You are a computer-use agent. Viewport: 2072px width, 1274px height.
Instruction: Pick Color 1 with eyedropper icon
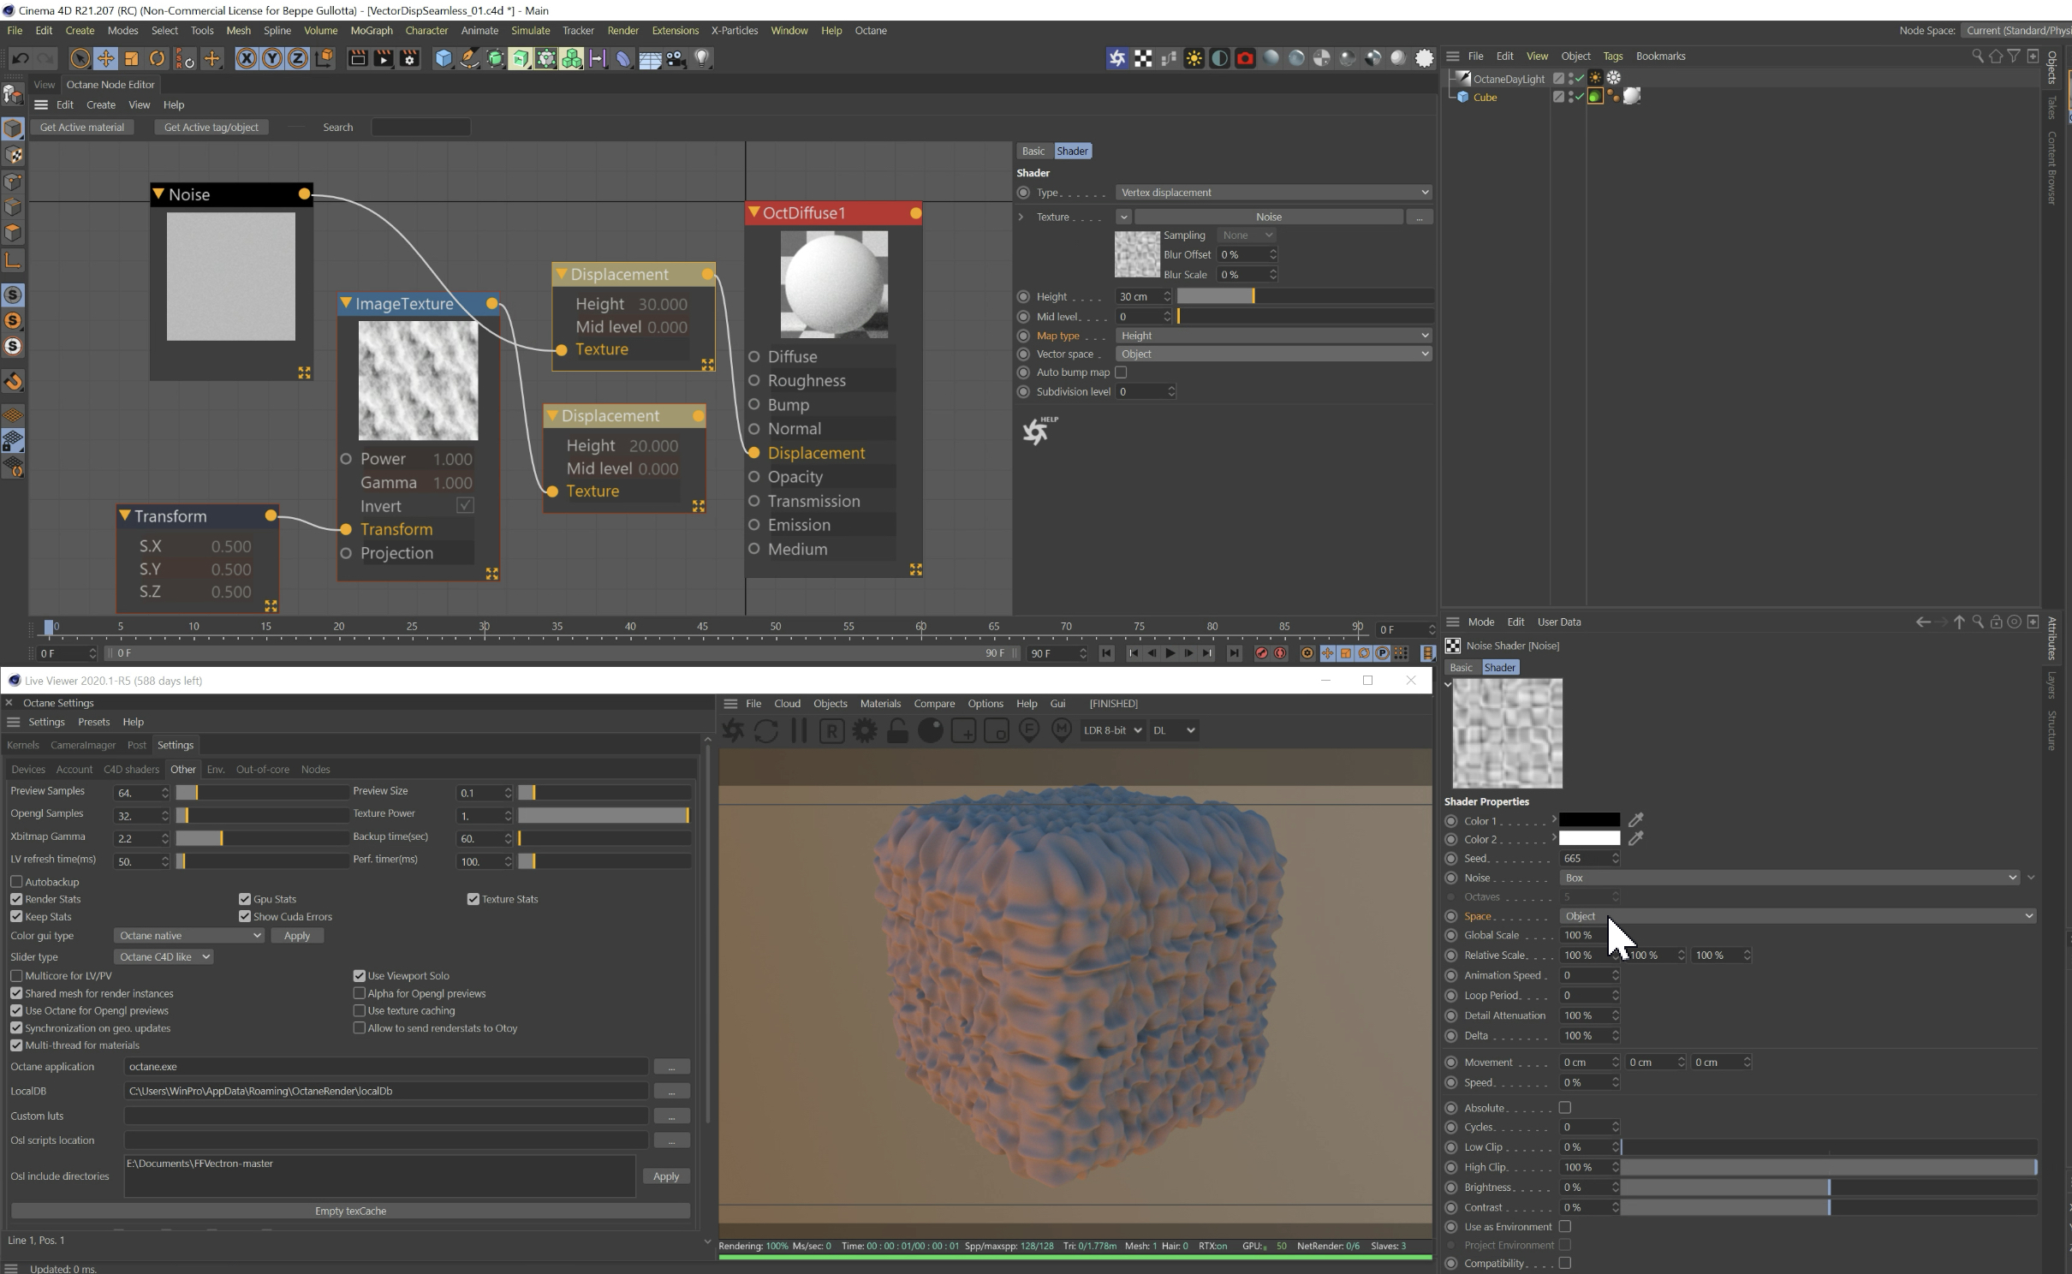(1634, 820)
